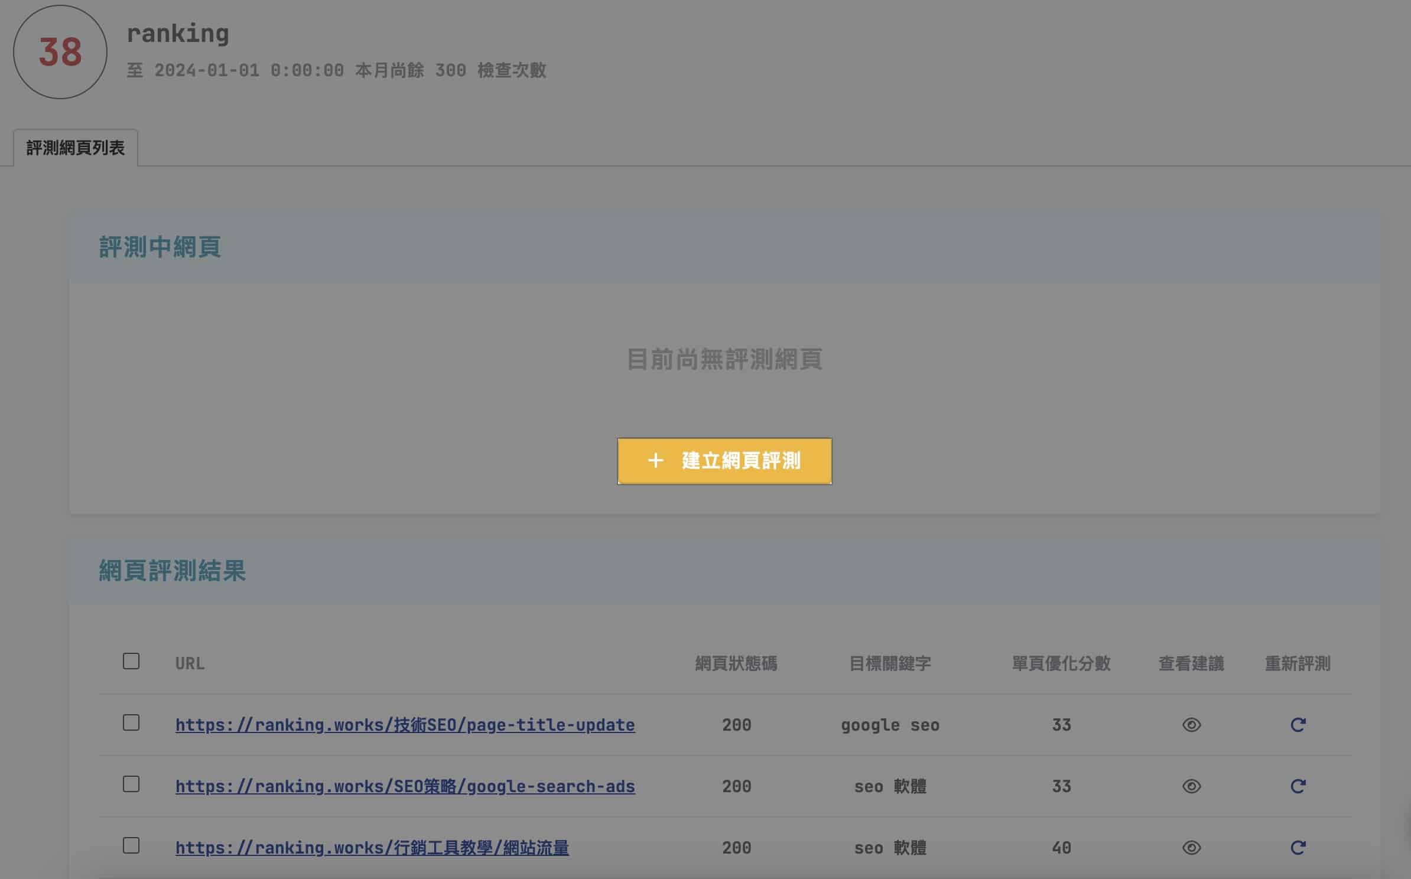This screenshot has height=879, width=1411.
Task: Click the 單頁優化分數 column header
Action: tap(1061, 663)
